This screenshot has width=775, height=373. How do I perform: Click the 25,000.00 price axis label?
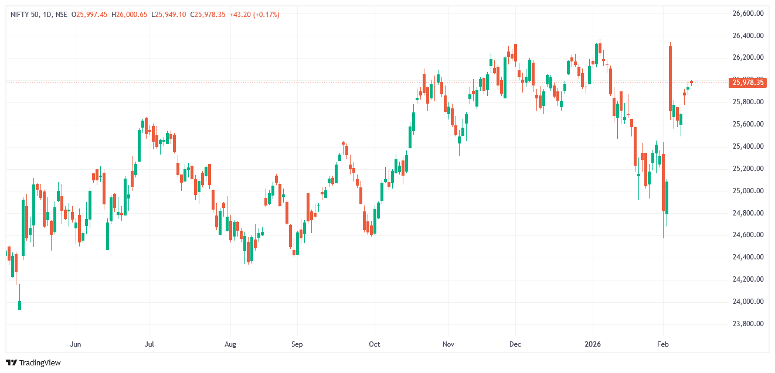(x=747, y=191)
